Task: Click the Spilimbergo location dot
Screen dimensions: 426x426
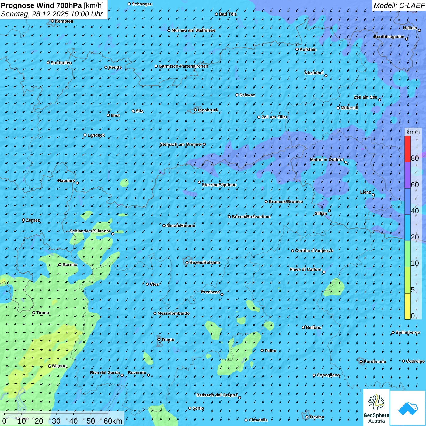Action: (393, 333)
